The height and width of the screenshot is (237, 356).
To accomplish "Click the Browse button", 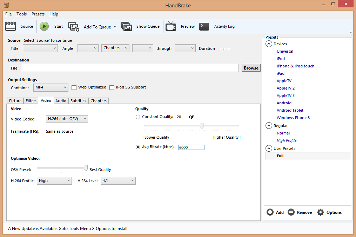I will [251, 68].
